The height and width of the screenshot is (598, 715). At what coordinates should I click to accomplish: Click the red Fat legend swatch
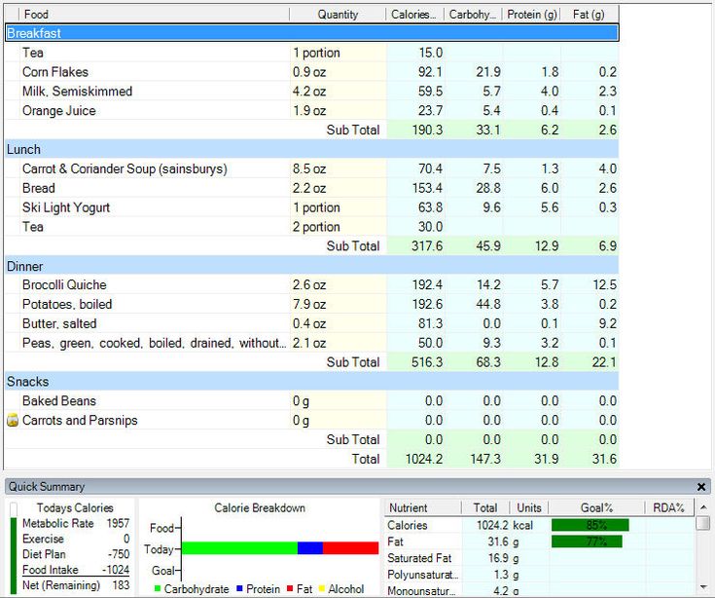coord(290,588)
